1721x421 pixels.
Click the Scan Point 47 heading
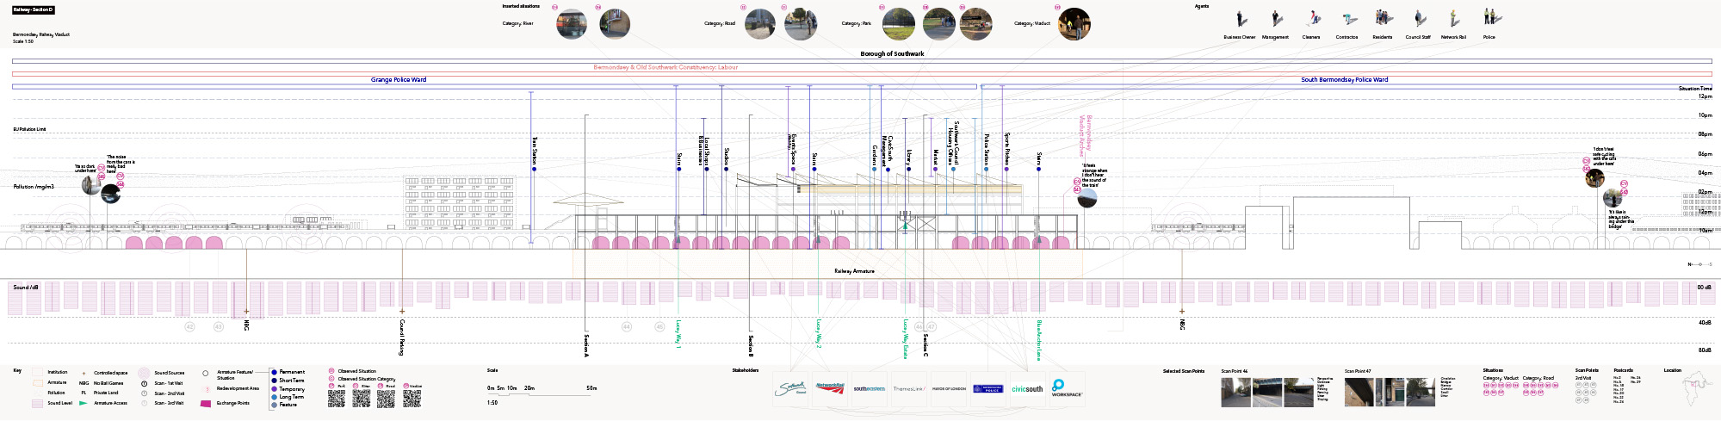tap(1358, 371)
